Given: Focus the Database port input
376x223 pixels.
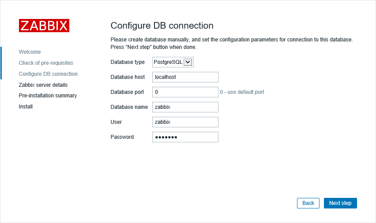Looking at the screenshot, I should click(185, 92).
